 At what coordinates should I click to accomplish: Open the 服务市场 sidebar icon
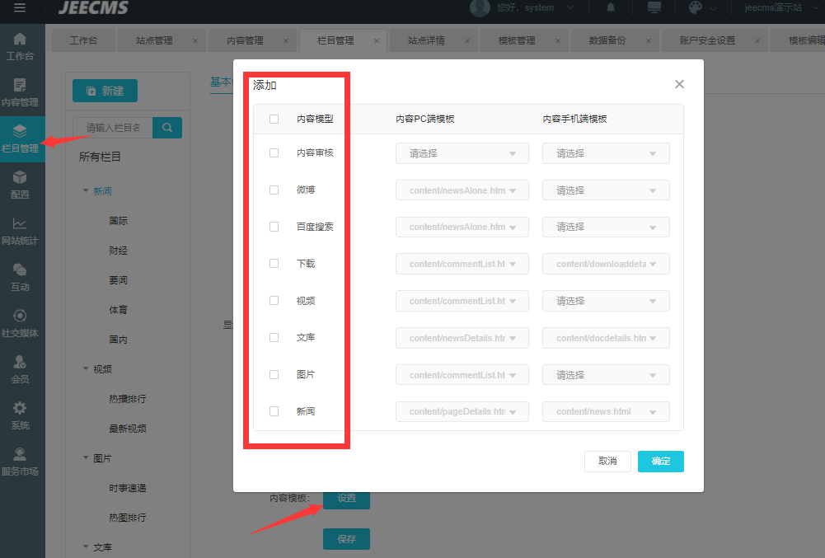(20, 454)
